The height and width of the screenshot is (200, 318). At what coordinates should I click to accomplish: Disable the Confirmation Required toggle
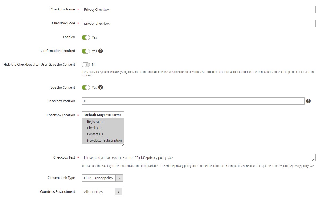click(86, 51)
